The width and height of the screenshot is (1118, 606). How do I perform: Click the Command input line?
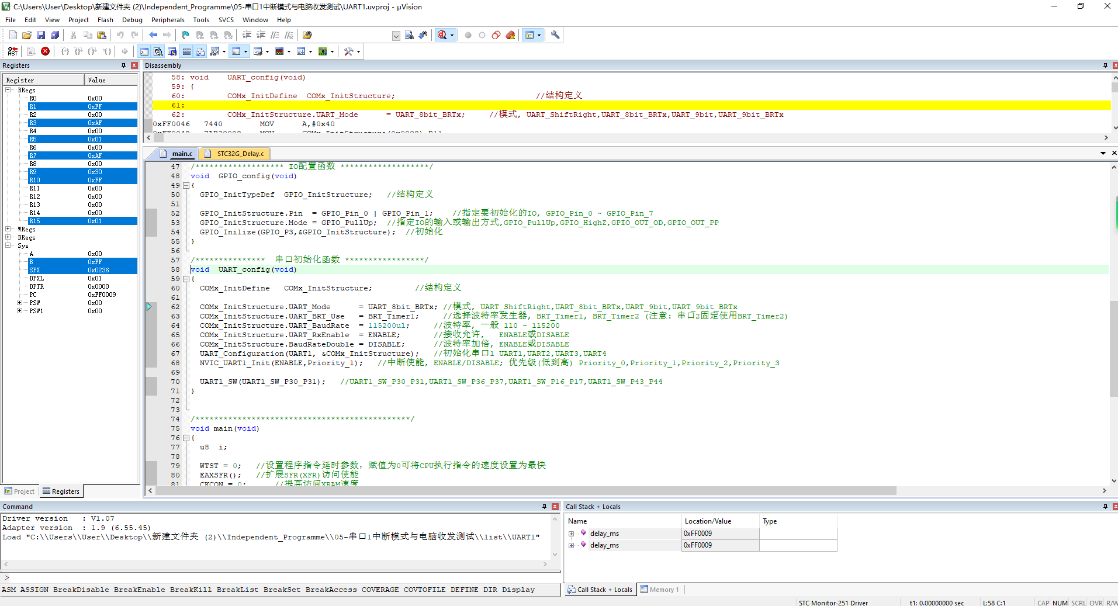pos(281,577)
